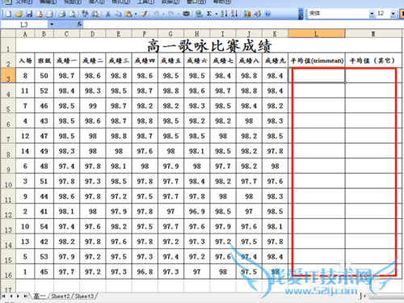Select header cell 平均值(trimmean)
This screenshot has width=404, height=303.
click(x=317, y=61)
